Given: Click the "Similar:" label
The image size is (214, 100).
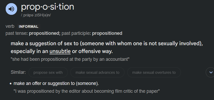Looking at the screenshot, I should (x=18, y=72).
